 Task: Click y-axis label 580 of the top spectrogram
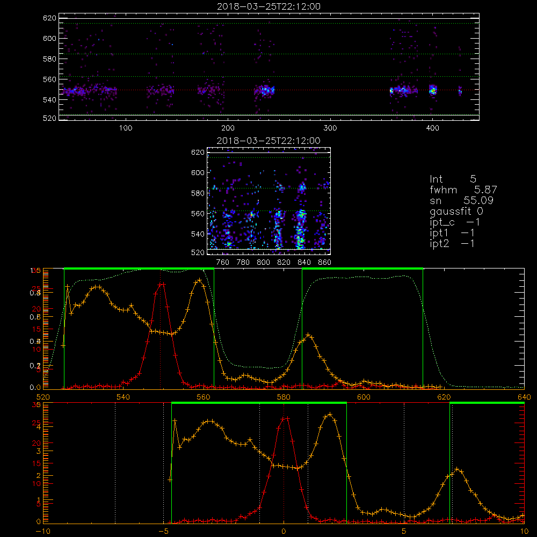click(x=49, y=59)
